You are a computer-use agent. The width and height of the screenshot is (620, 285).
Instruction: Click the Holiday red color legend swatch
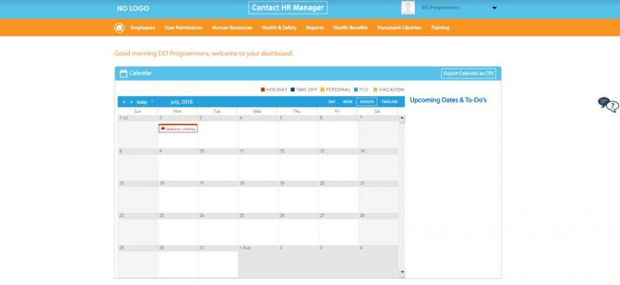pyautogui.click(x=263, y=90)
